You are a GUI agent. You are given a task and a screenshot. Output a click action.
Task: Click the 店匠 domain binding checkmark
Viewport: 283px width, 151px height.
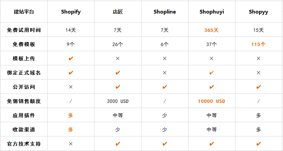(x=118, y=73)
